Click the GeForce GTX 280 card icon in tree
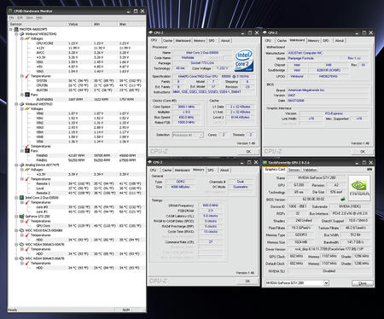 pos(21,216)
